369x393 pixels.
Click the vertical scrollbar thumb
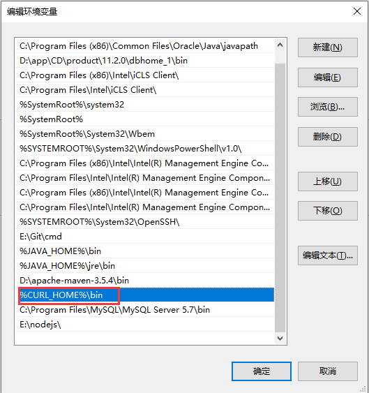tap(280, 198)
